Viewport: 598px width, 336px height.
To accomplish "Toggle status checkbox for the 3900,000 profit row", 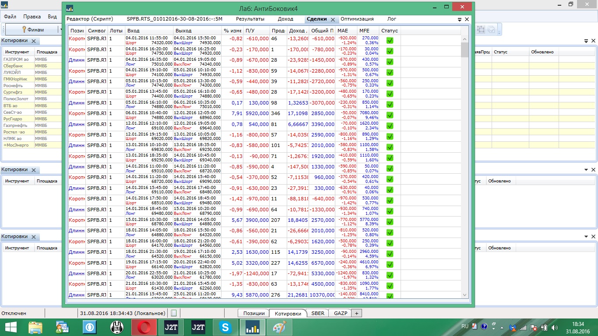I will (x=390, y=221).
